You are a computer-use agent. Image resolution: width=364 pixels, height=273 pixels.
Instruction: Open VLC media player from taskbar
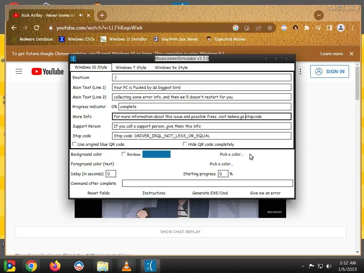126,266
